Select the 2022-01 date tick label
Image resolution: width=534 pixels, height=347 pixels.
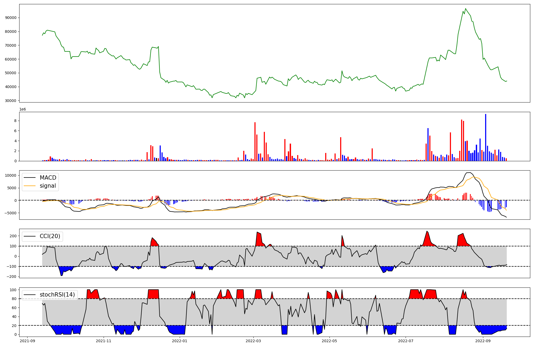pos(180,341)
